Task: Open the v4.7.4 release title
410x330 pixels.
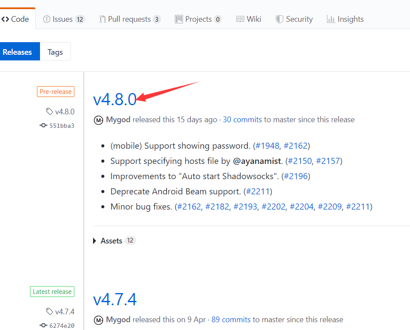Action: (x=115, y=300)
